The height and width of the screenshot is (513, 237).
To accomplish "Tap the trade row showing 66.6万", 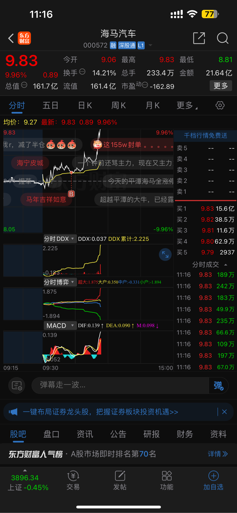I will click(205, 332).
